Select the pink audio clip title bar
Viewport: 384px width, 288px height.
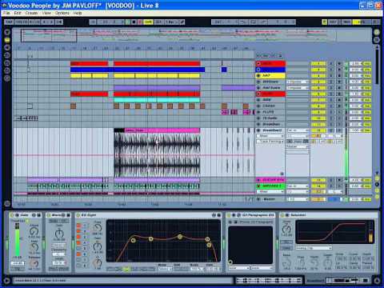(x=162, y=130)
